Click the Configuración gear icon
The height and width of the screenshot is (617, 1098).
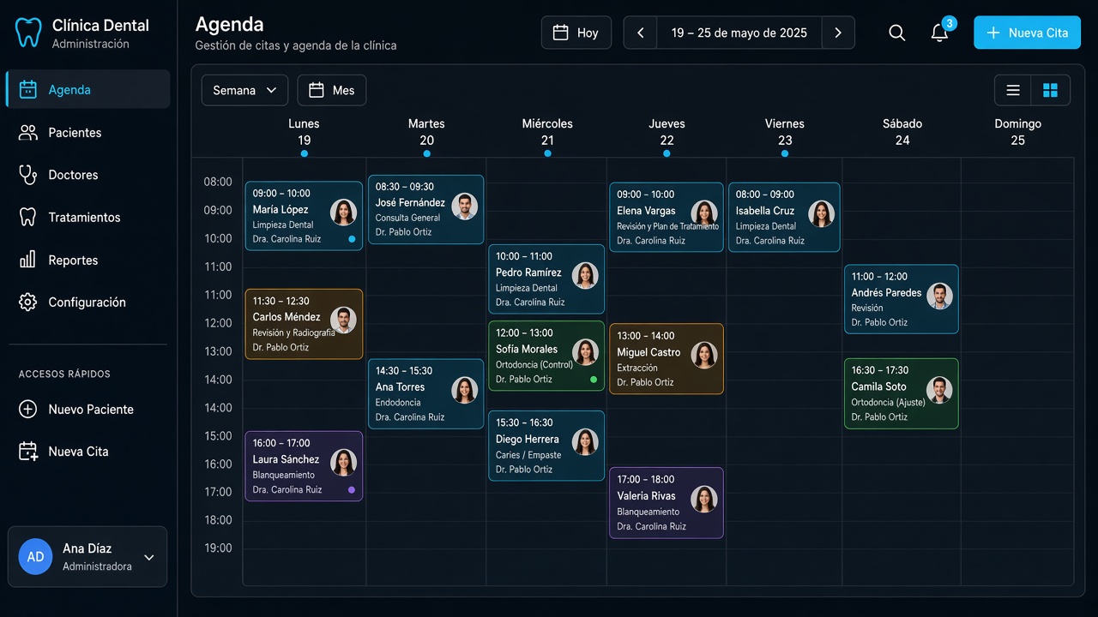28,302
